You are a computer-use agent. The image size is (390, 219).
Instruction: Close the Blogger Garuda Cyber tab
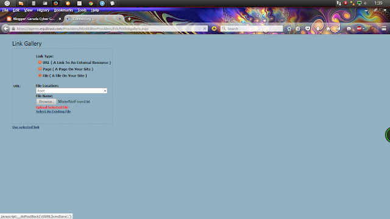60,19
